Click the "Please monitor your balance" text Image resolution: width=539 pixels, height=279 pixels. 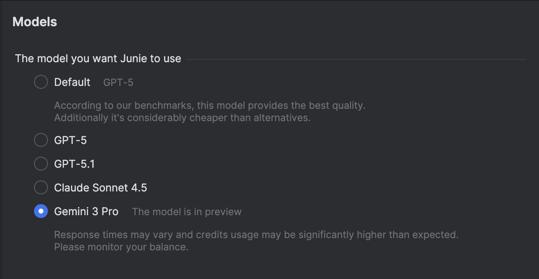(x=121, y=247)
